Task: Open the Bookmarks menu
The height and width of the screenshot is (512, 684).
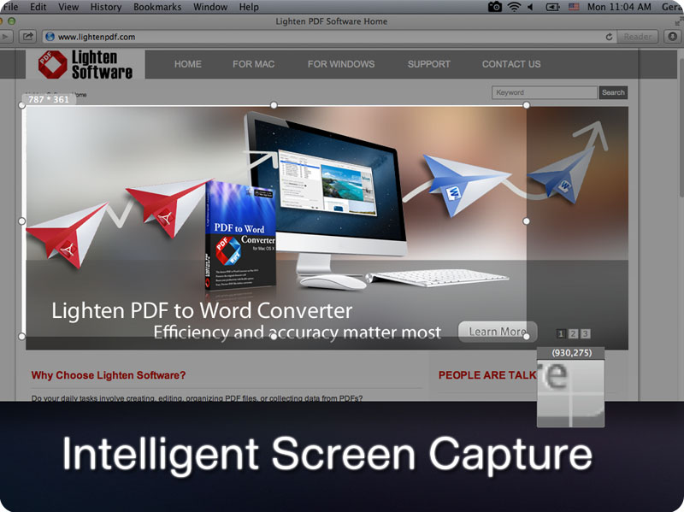Action: click(157, 7)
